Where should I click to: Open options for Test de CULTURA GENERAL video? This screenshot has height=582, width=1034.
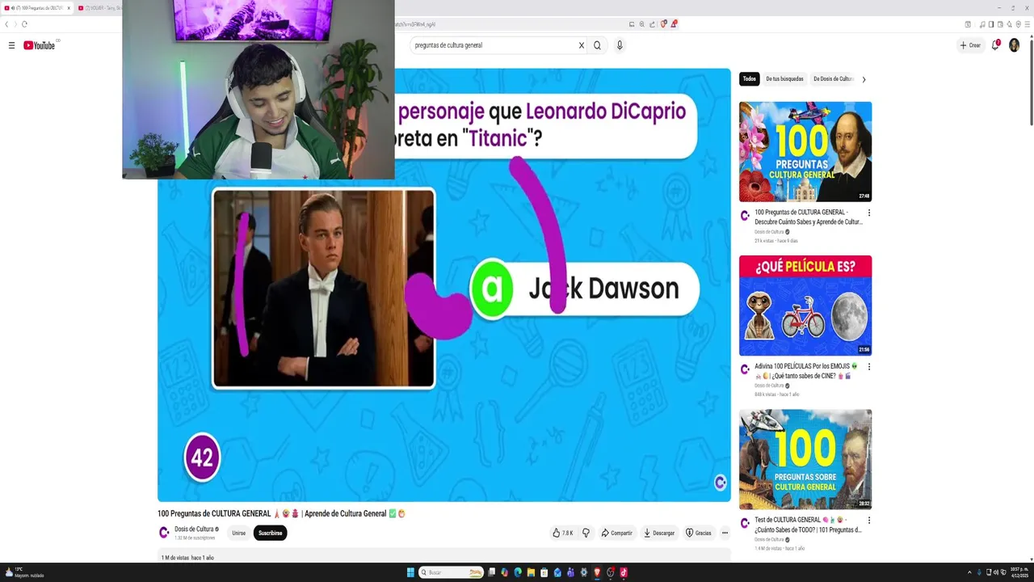pos(869,520)
